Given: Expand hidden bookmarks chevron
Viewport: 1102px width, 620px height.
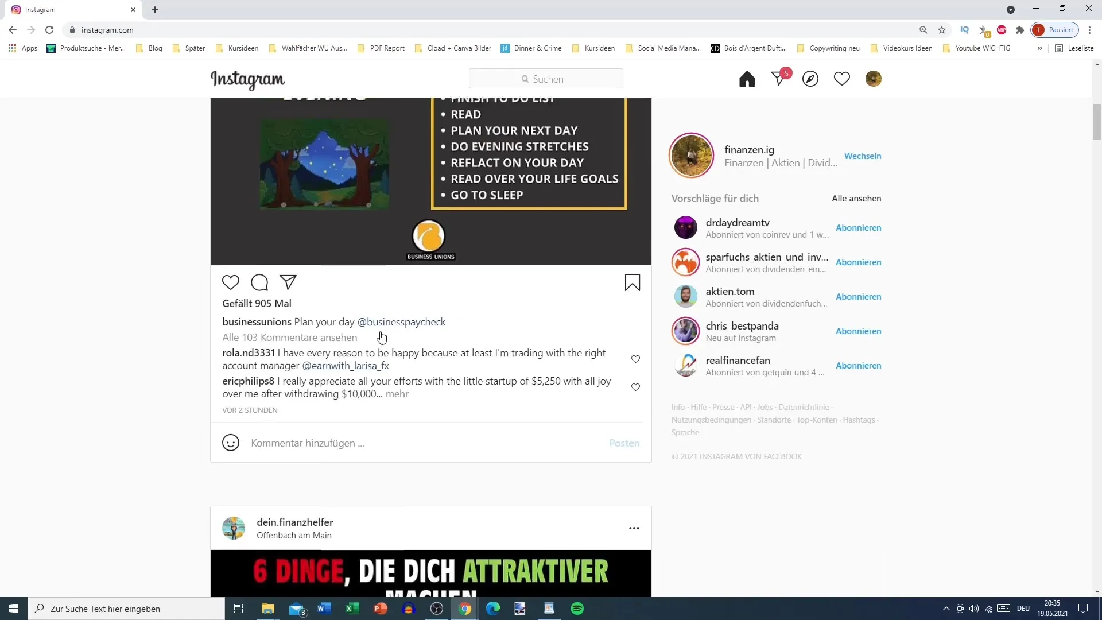Looking at the screenshot, I should [x=1039, y=48].
